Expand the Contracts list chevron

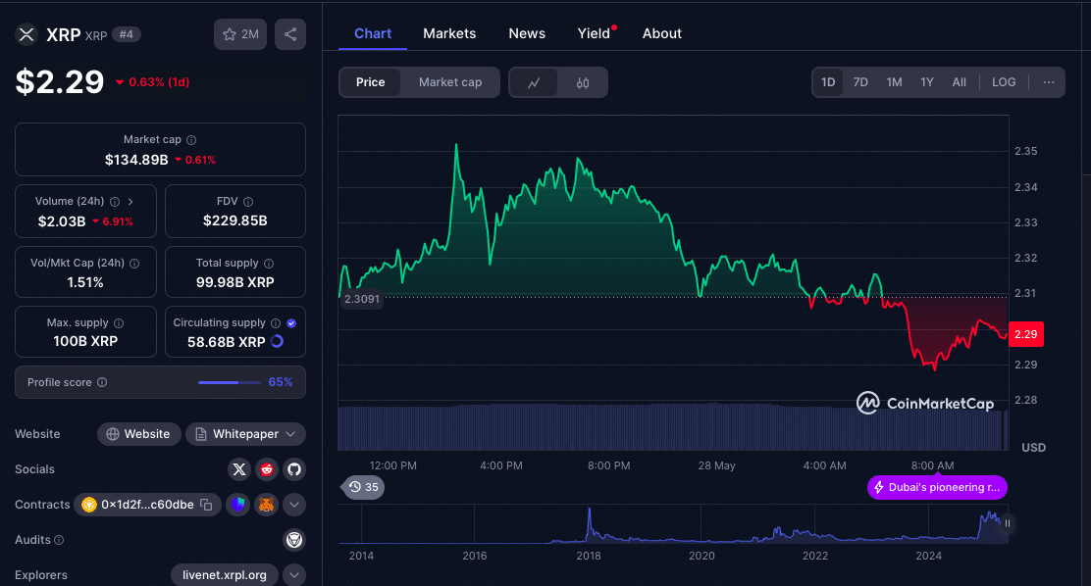pos(294,505)
